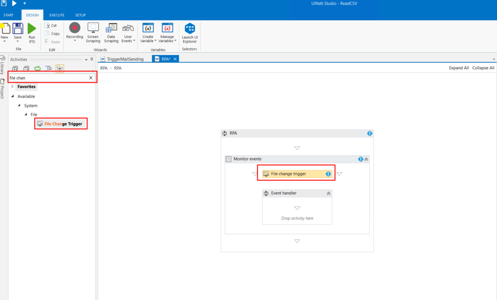Screen dimensions: 497x300
Task: Click Expand All in the designer
Action: 458,68
